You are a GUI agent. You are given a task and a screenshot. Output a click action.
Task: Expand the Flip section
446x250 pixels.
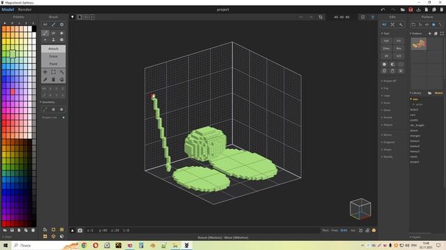[x=385, y=88]
